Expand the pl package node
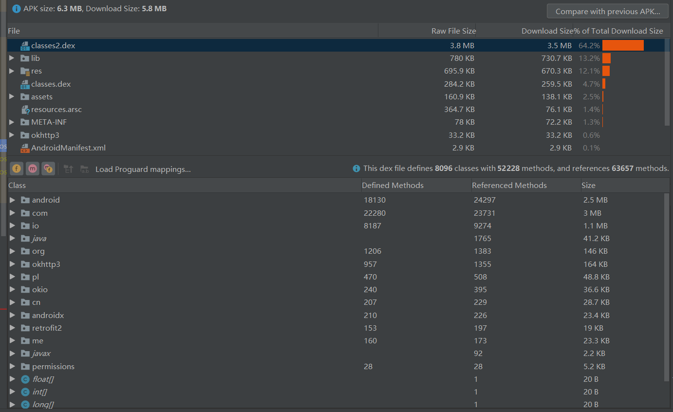 tap(12, 277)
